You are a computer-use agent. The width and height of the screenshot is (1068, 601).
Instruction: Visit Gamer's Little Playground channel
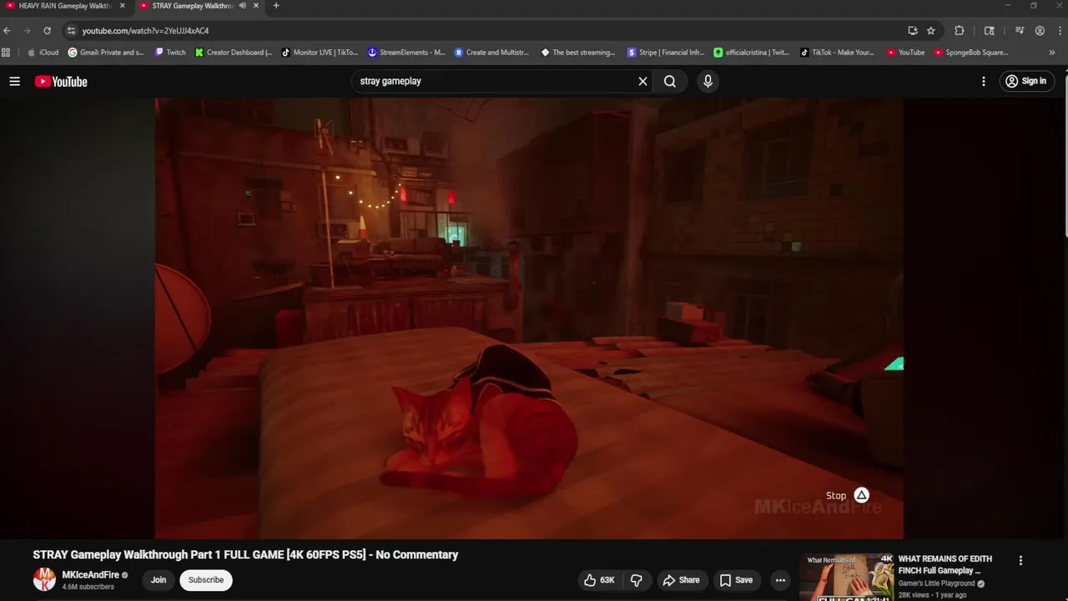click(936, 583)
